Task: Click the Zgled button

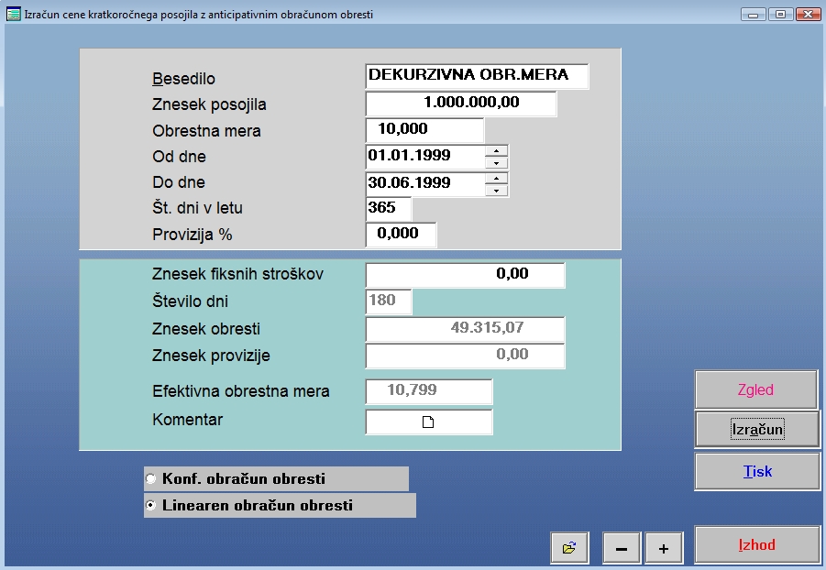Action: click(755, 389)
